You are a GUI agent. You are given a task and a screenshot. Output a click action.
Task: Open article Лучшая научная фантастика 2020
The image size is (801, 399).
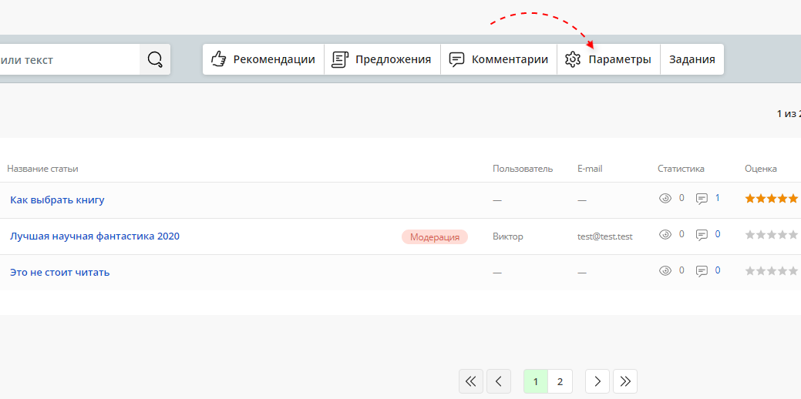coord(95,236)
